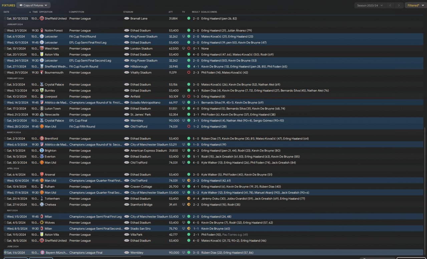Tick the selection circle for Sat, 13/4/2024
This screenshot has width=427, height=259.
coord(5,187)
